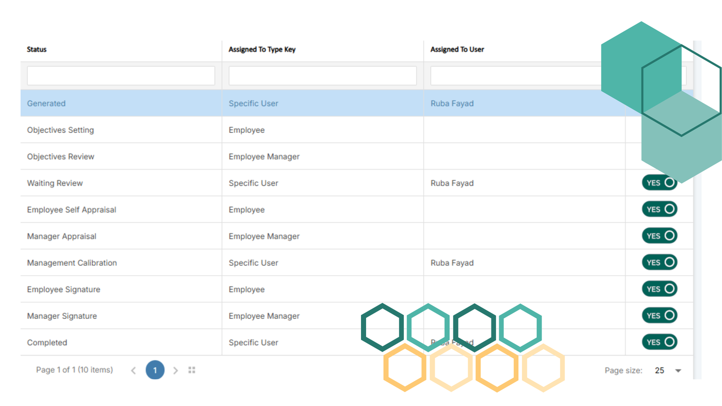Toggle YES switch for Employee Self Appraisal
Screen dimensions: 722x406
[659, 209]
